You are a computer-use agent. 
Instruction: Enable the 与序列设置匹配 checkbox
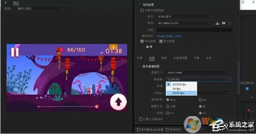click(x=142, y=10)
